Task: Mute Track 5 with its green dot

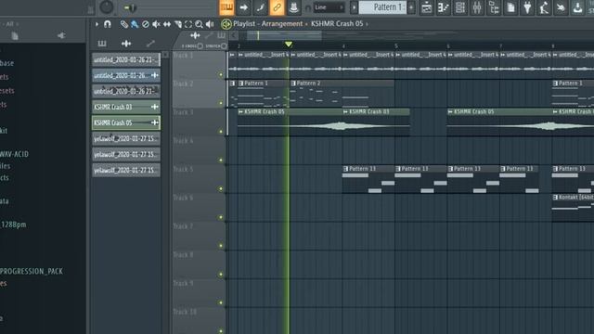Action: point(221,188)
